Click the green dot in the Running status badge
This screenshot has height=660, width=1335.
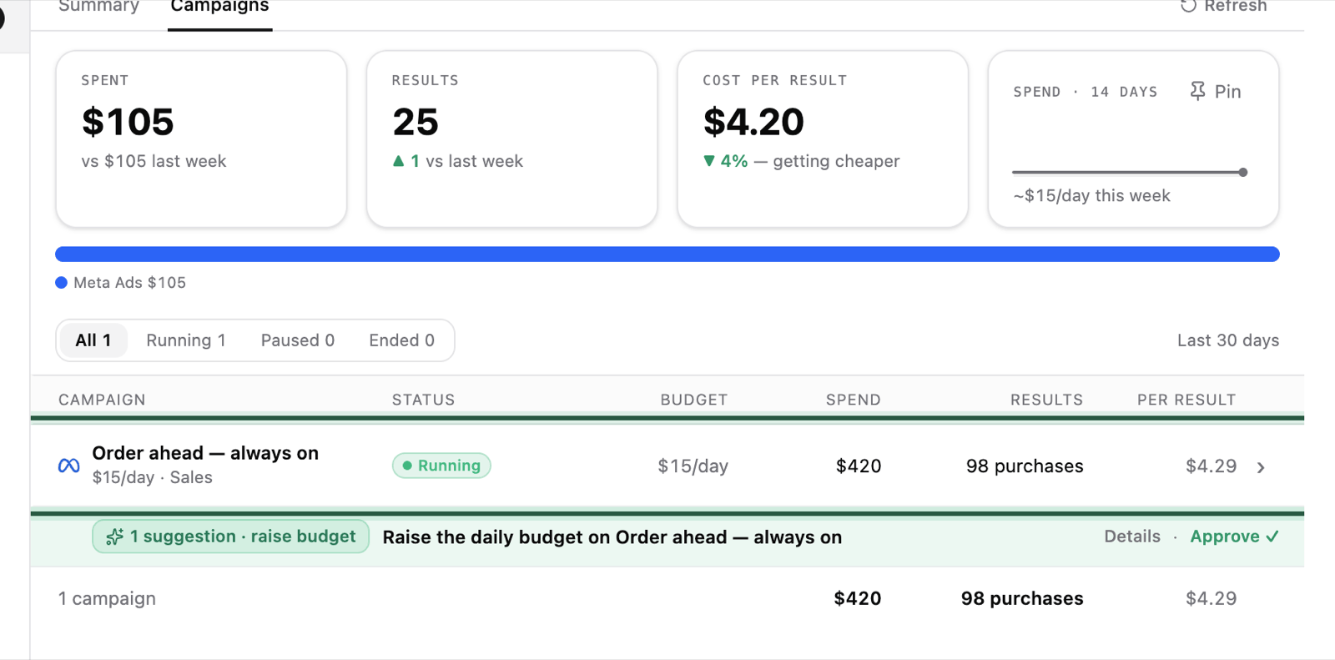pyautogui.click(x=407, y=466)
